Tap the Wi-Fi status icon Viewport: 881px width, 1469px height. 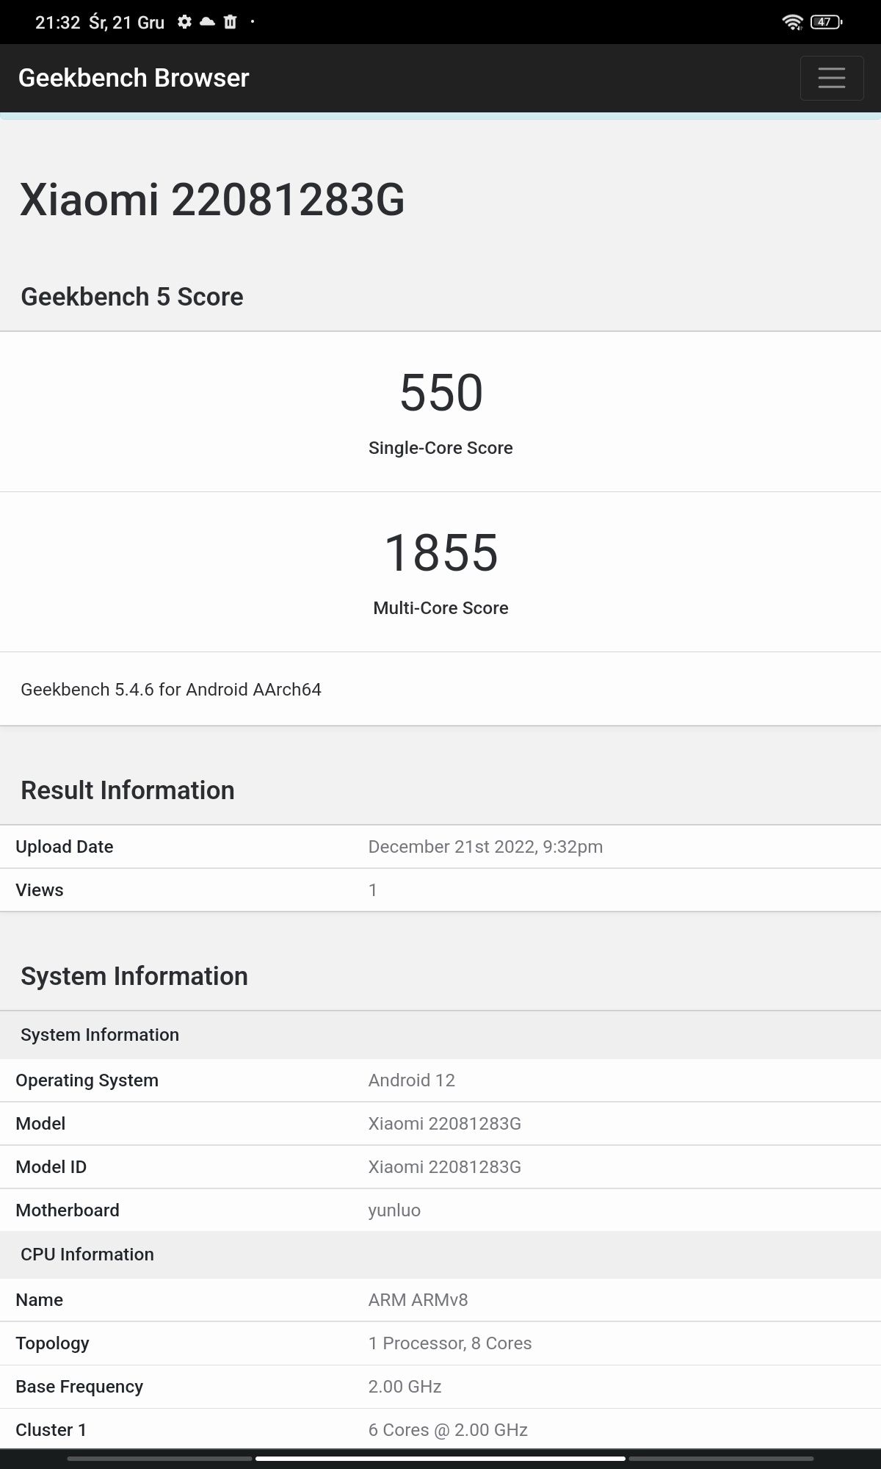pos(793,22)
